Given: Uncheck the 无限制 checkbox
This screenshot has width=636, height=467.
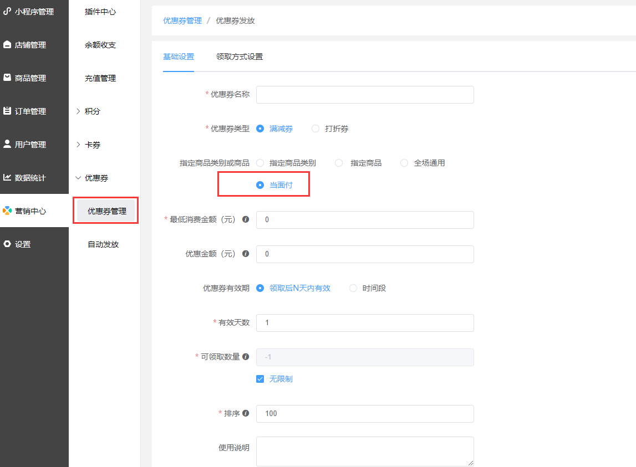Looking at the screenshot, I should tap(260, 379).
